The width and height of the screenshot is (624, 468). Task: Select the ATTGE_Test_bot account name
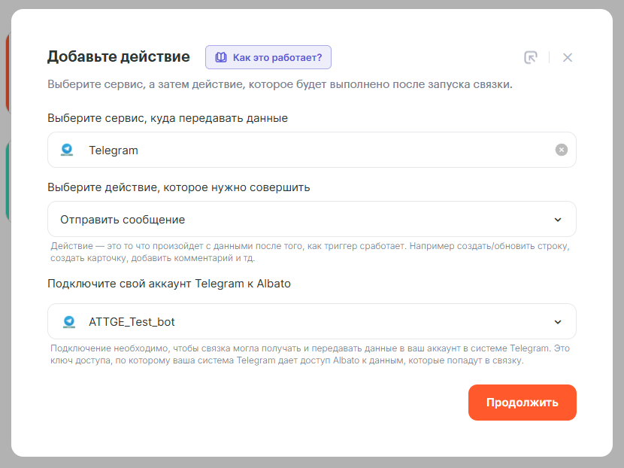pyautogui.click(x=132, y=322)
